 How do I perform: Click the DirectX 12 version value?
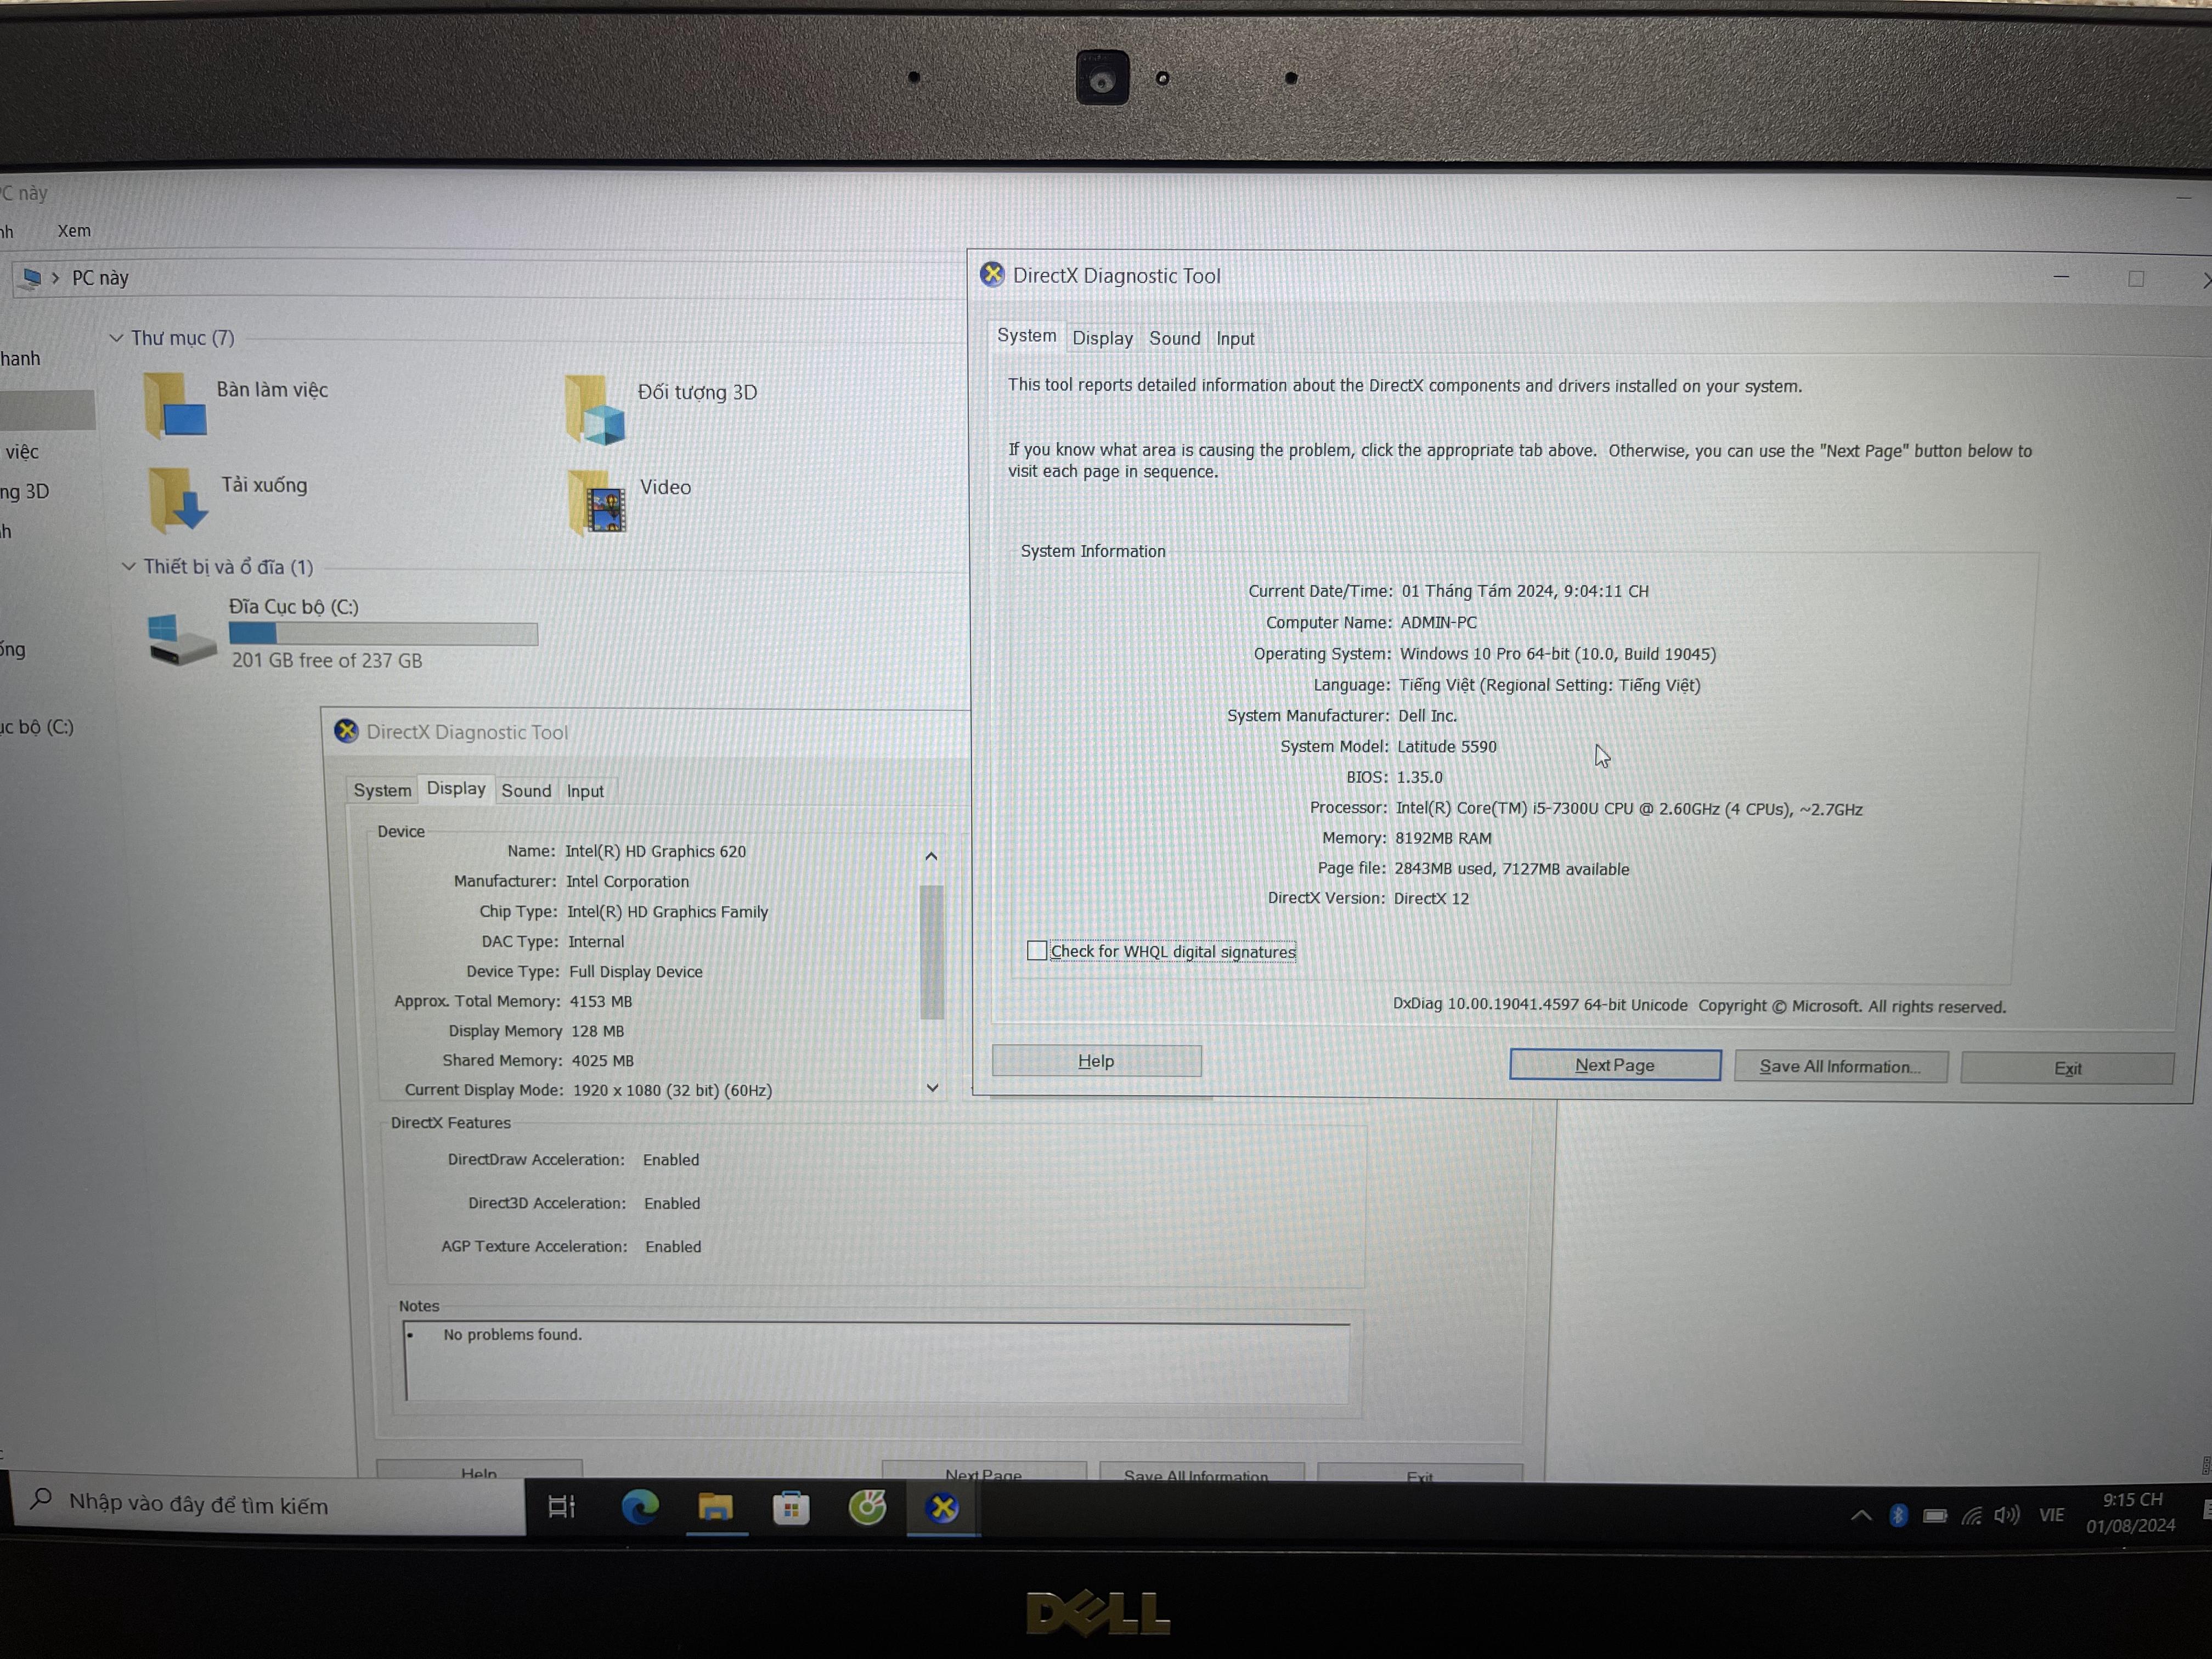1431,898
